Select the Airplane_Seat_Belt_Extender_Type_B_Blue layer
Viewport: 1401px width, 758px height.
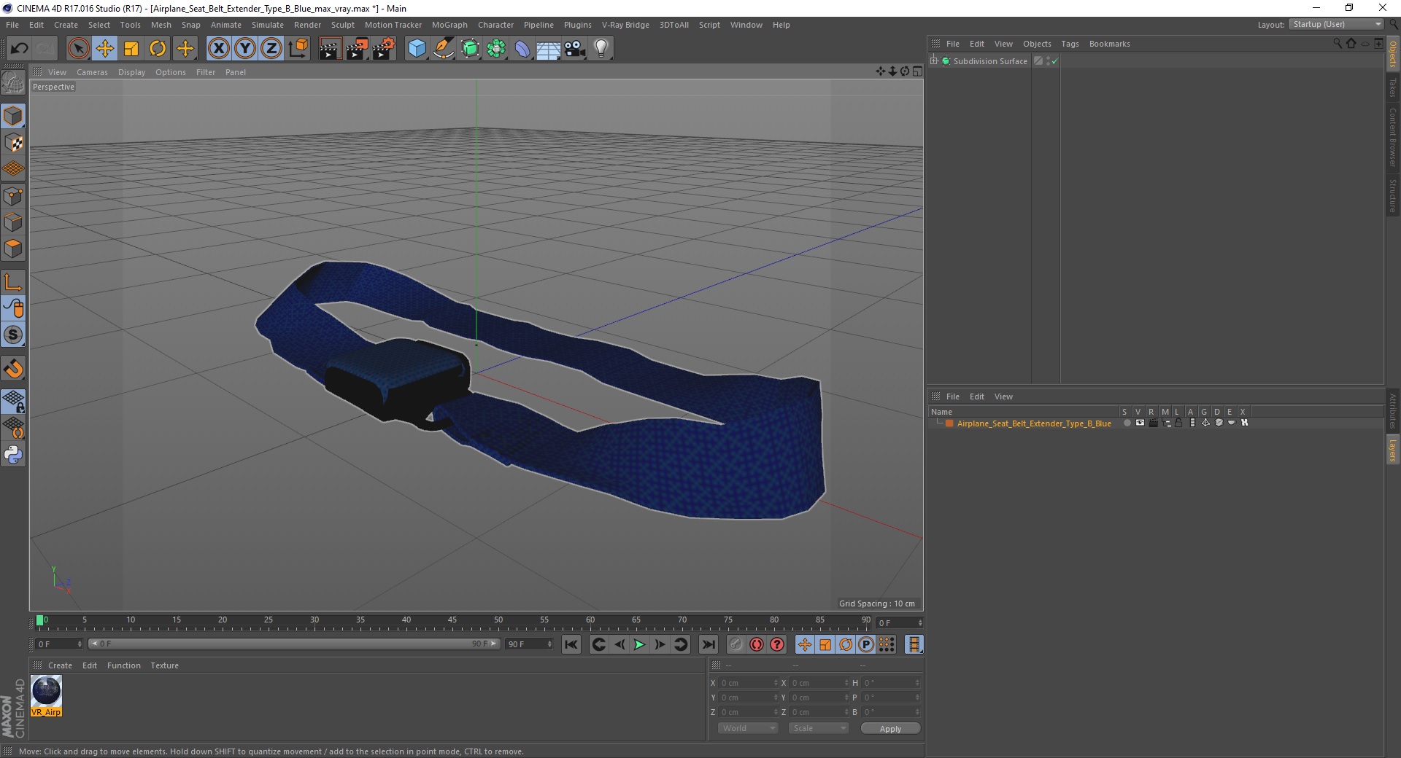pyautogui.click(x=1034, y=423)
